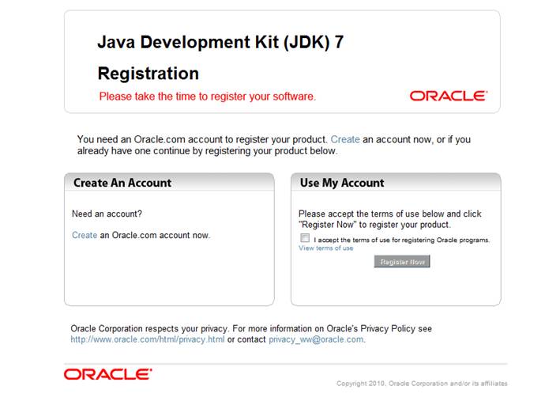Select the Use My Account panel header

(342, 183)
